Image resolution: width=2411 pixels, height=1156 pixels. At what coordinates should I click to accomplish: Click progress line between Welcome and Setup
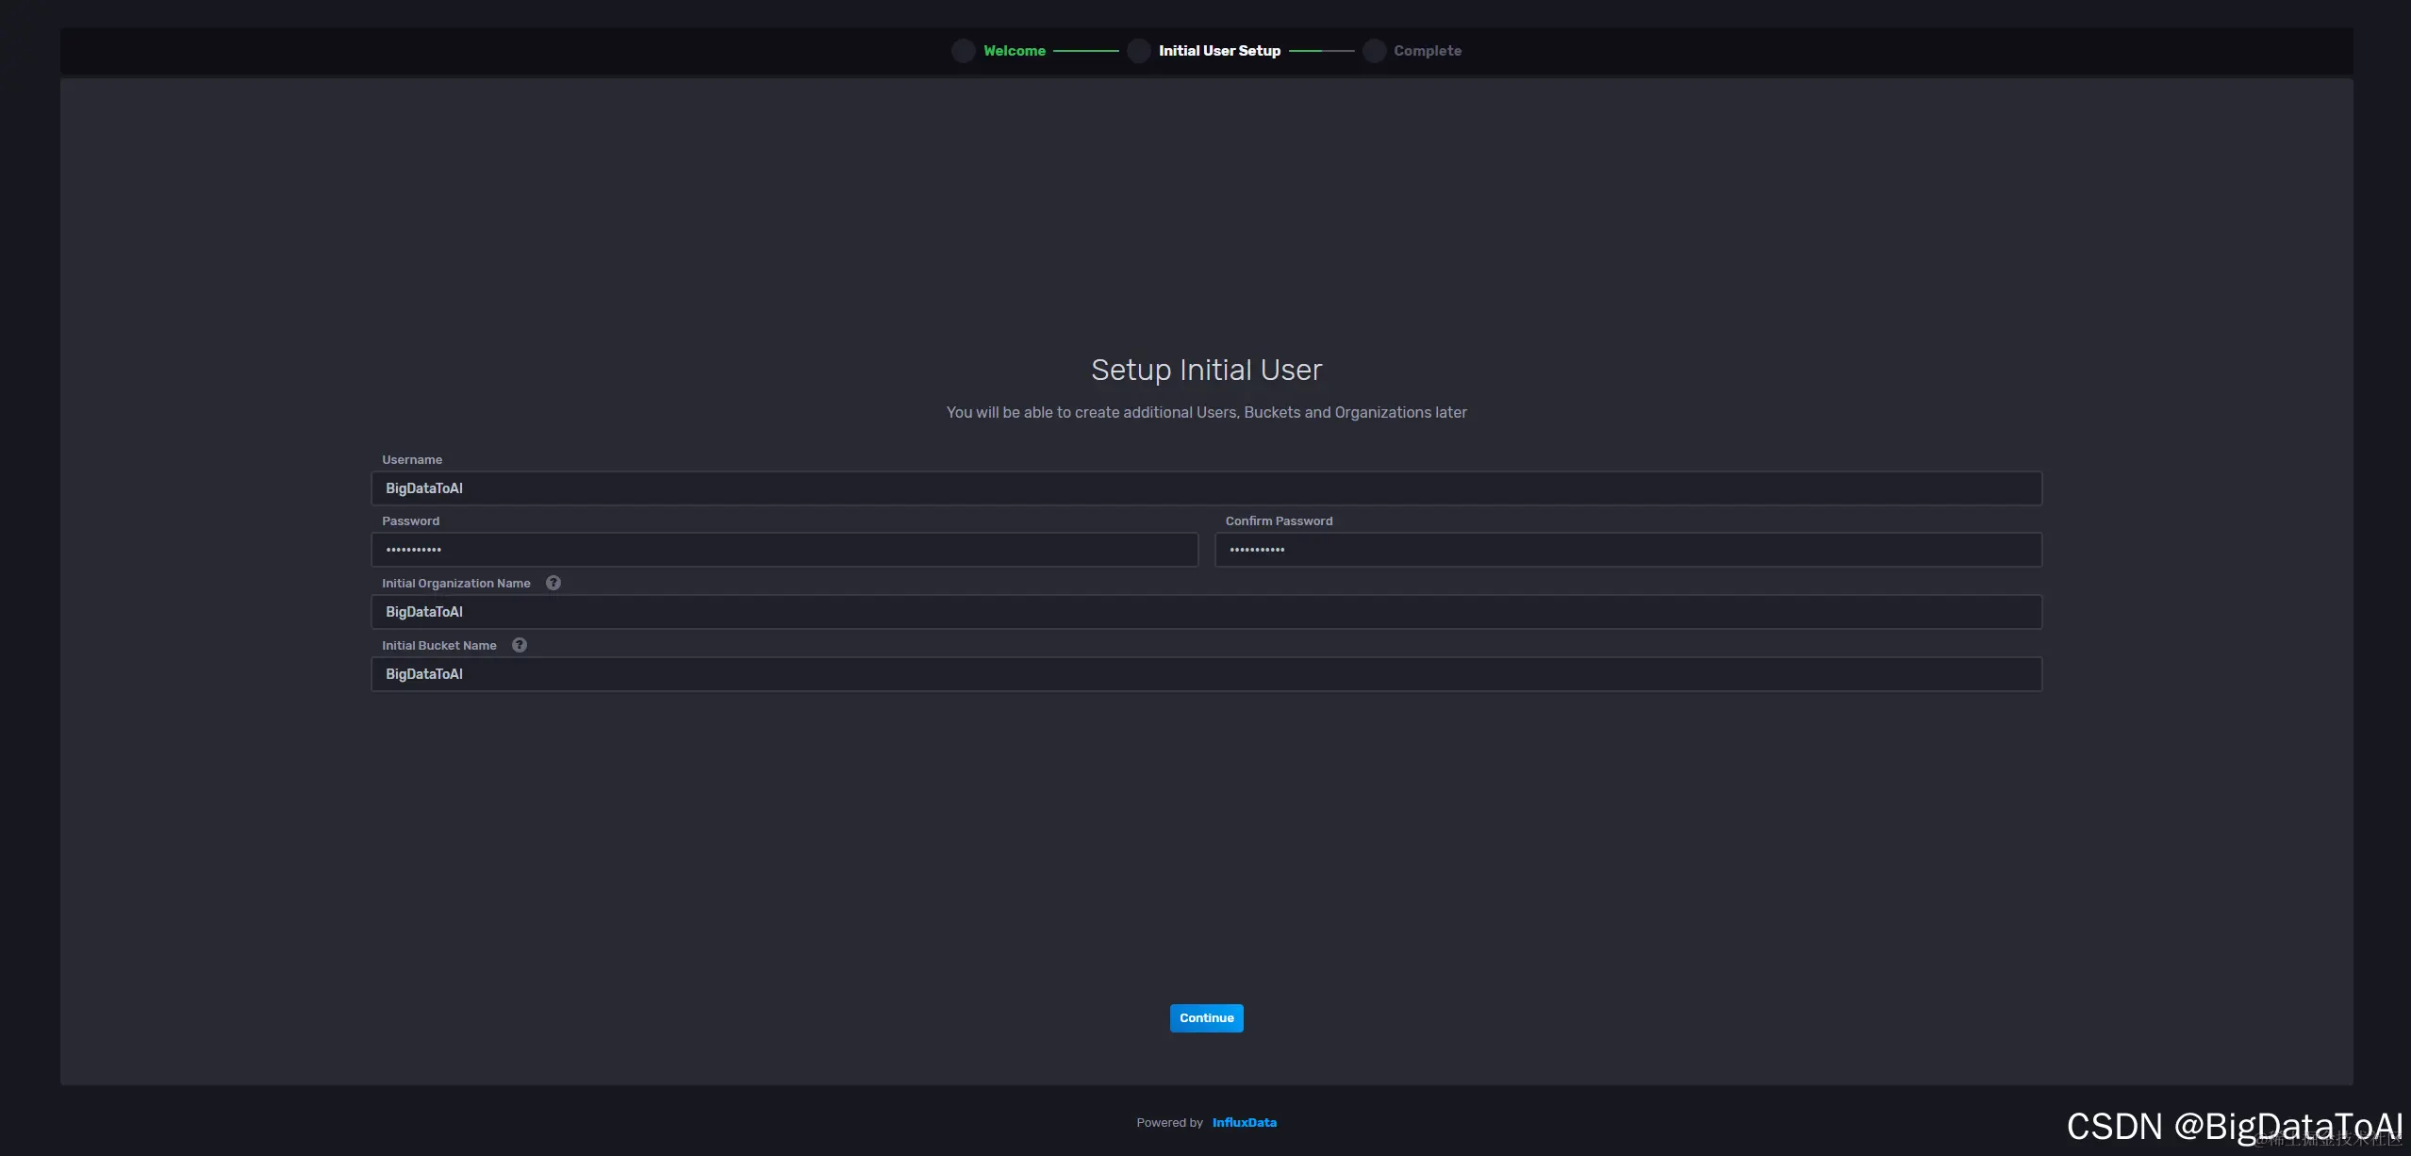[1086, 51]
